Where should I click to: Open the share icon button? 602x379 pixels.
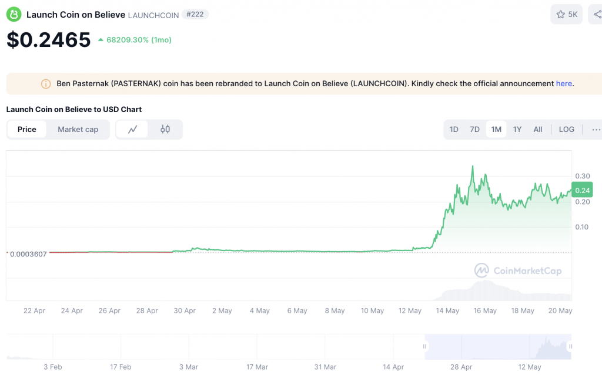597,14
